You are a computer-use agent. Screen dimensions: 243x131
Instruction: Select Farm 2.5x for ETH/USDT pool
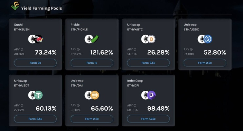coord(35,119)
